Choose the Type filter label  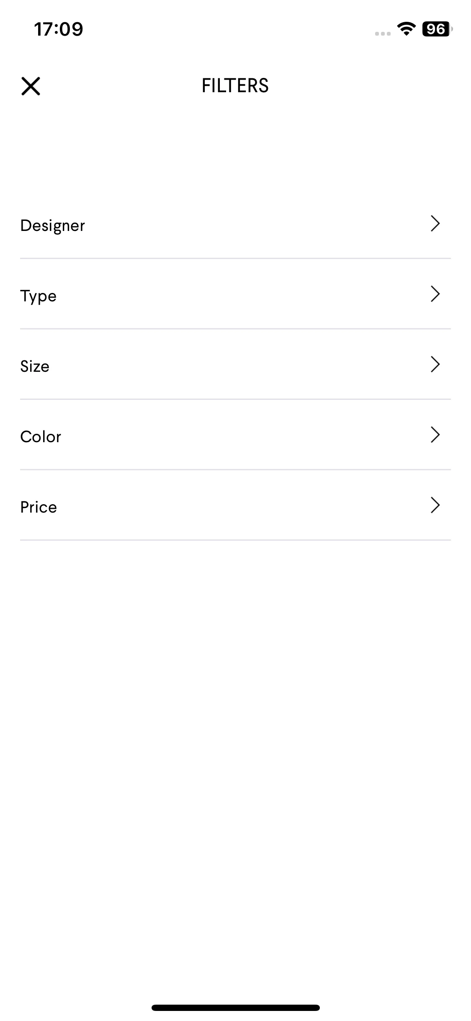tap(38, 296)
